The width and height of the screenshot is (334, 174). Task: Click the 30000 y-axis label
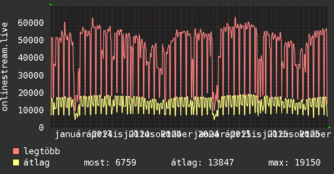click(31, 75)
